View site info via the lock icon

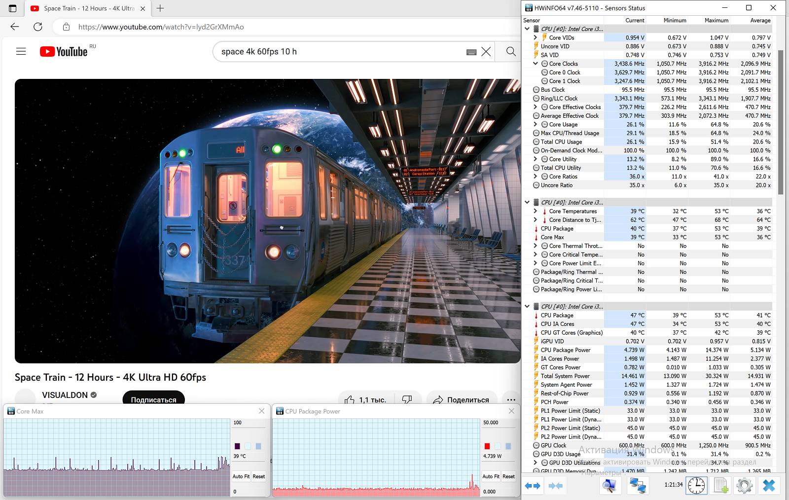66,27
